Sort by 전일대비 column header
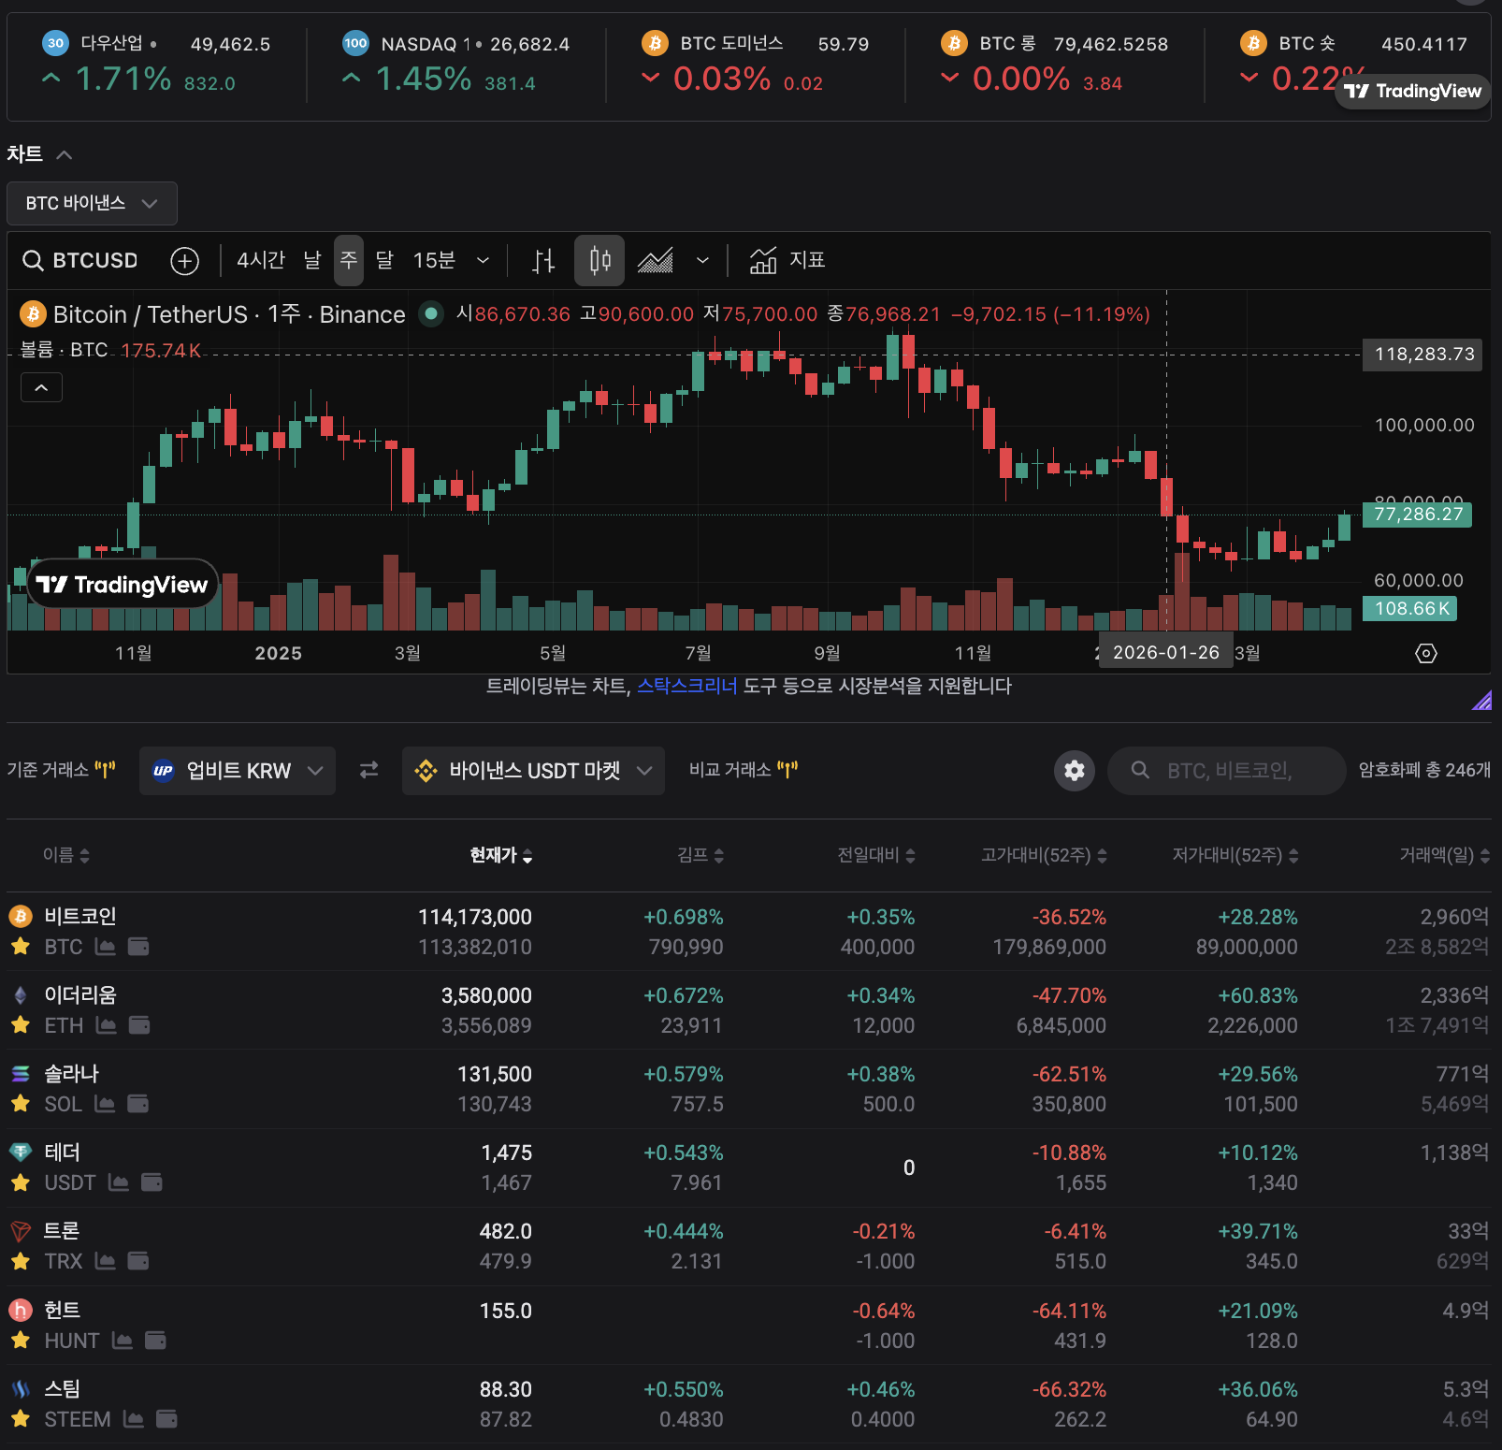Screen dimensions: 1502x1450 tap(876, 855)
